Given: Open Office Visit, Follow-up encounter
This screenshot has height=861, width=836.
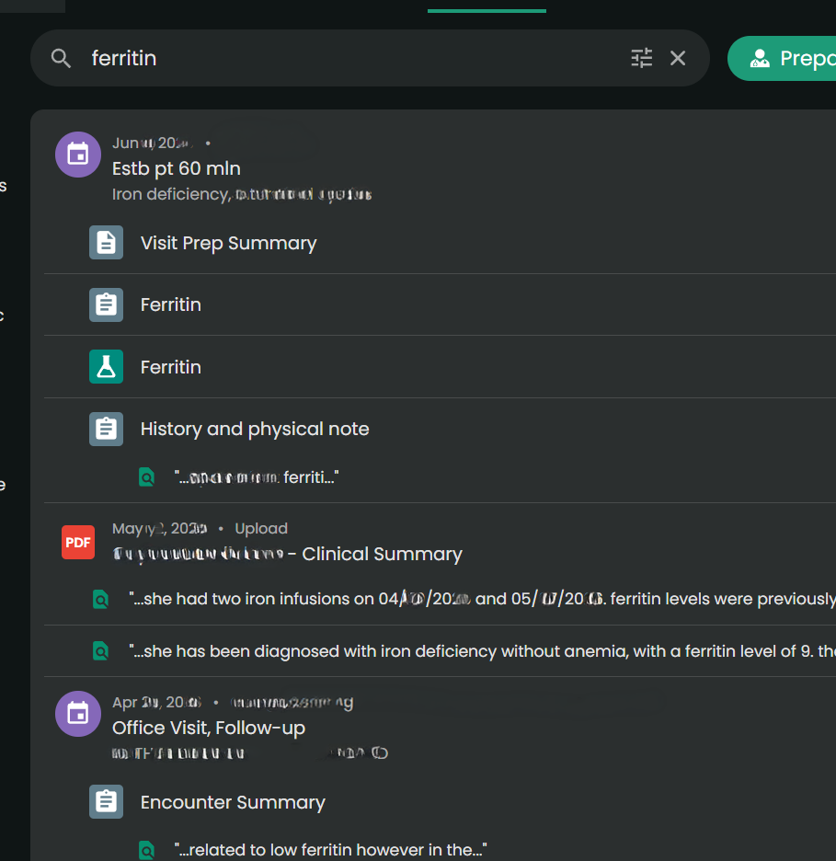Looking at the screenshot, I should (x=209, y=729).
